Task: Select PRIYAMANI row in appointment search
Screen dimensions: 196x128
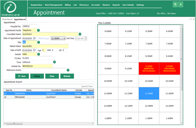Action: pyautogui.click(x=25, y=97)
